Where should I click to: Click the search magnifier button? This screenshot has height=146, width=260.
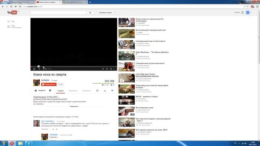click(90, 13)
